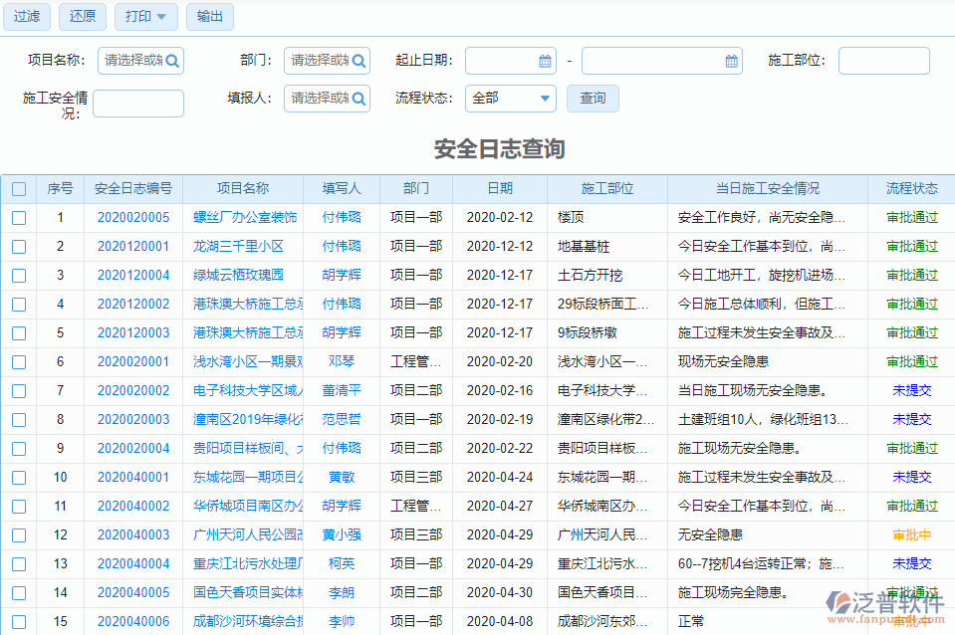Viewport: 955px width, 635px height.
Task: Click 未提交 status link for 电子科技大学 row
Action: pyautogui.click(x=911, y=390)
